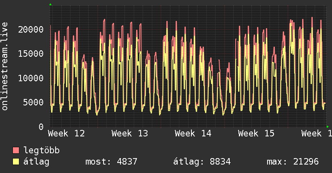The height and width of the screenshot is (173, 332).
Task: Click the yellow átlag legend swatch
Action: 16,161
